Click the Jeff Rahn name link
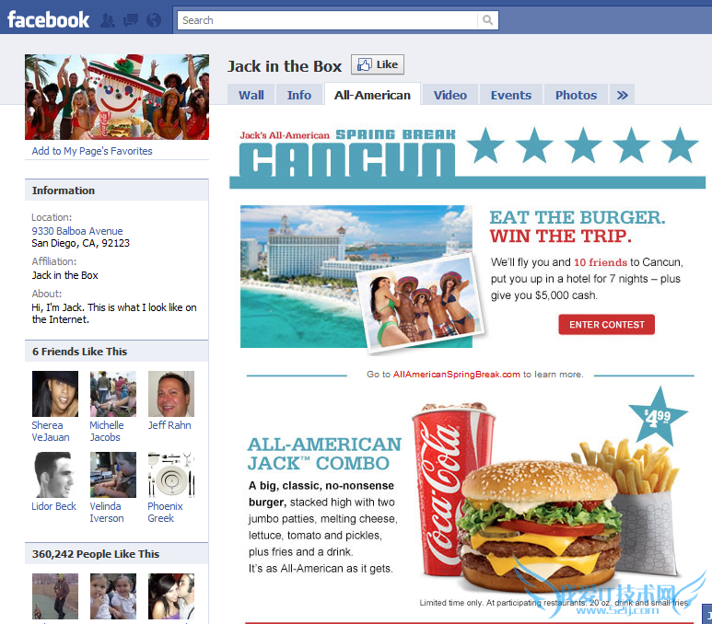Screen dimensions: 712x624 pos(169,425)
